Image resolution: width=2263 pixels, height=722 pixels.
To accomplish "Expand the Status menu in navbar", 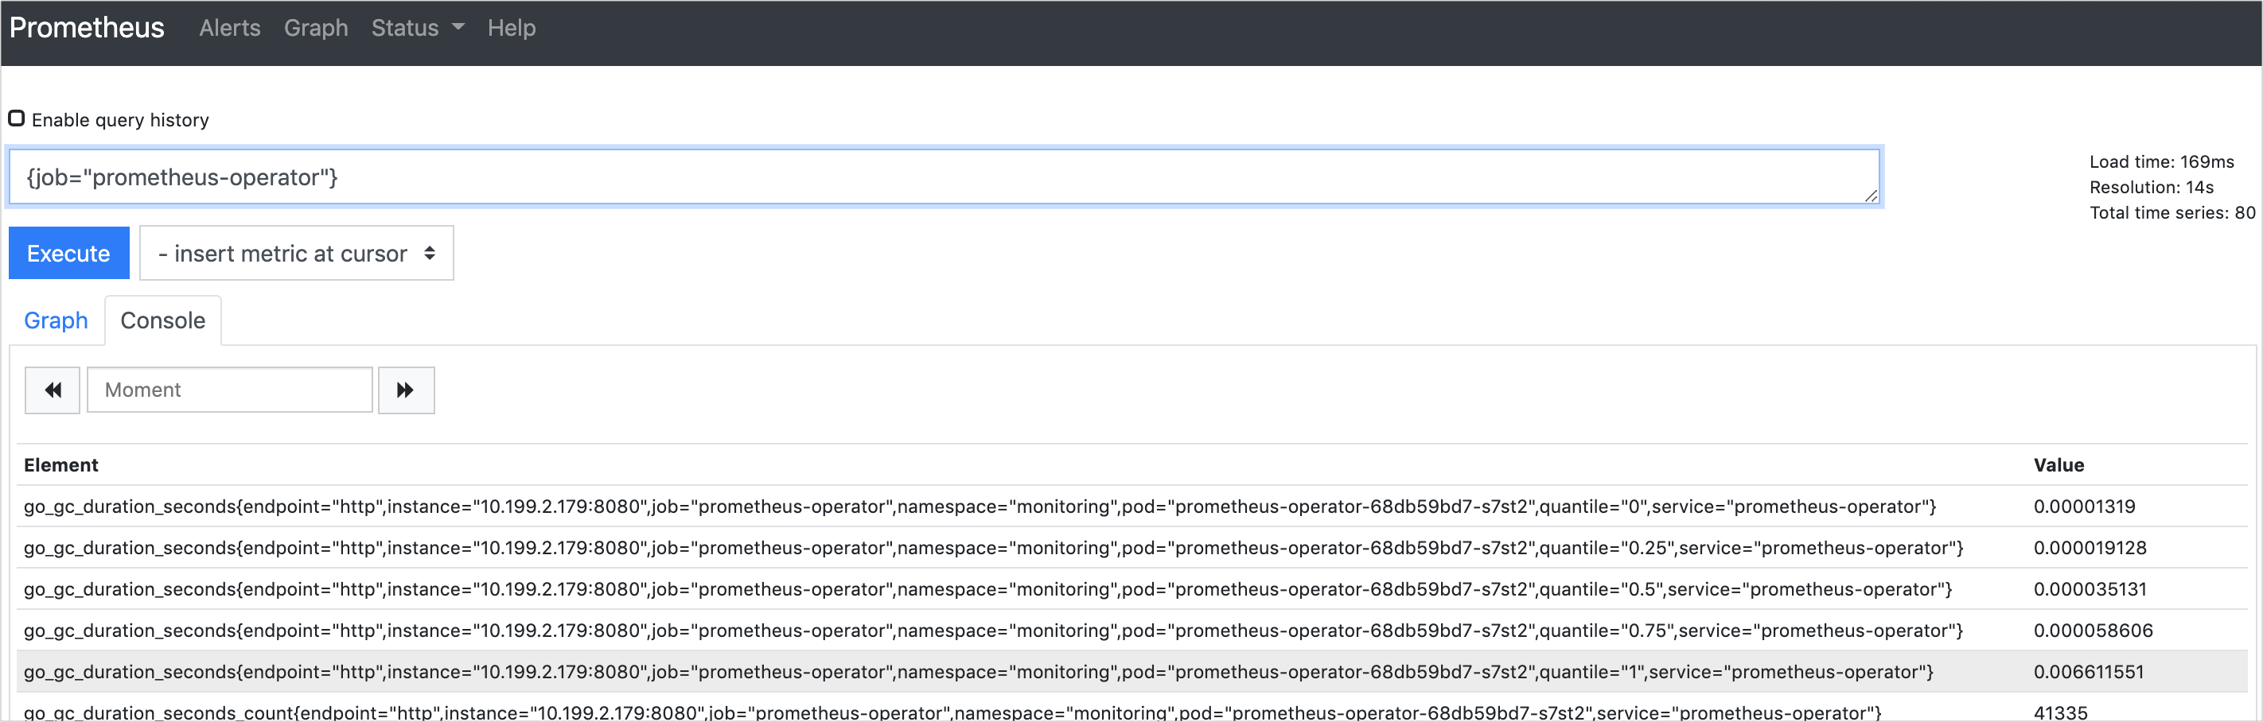I will (x=405, y=28).
